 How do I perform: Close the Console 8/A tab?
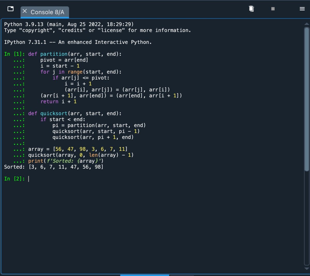point(25,11)
